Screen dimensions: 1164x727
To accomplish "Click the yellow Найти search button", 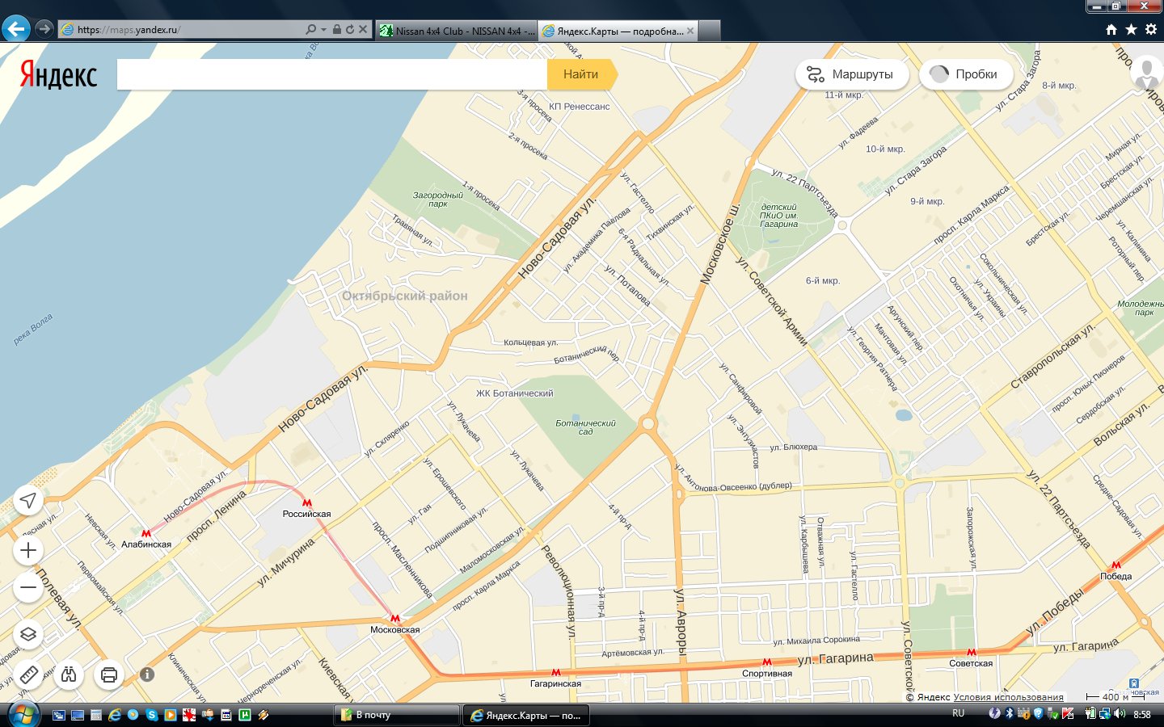I will [582, 74].
